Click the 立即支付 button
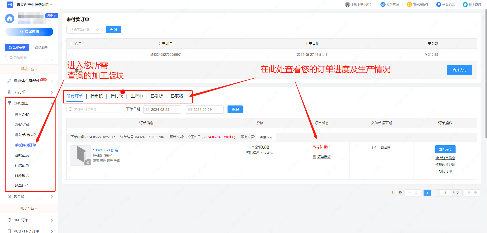 pyautogui.click(x=445, y=149)
